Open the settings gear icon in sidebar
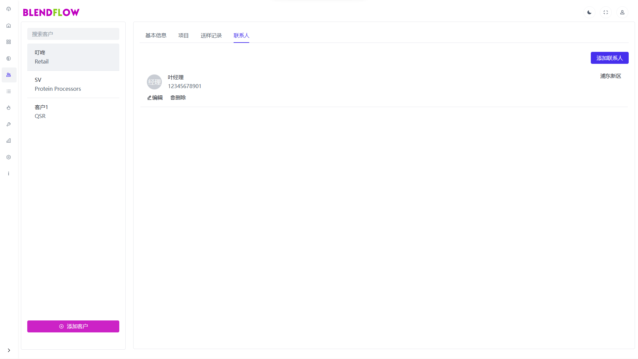The height and width of the screenshot is (359, 638). tap(9, 157)
